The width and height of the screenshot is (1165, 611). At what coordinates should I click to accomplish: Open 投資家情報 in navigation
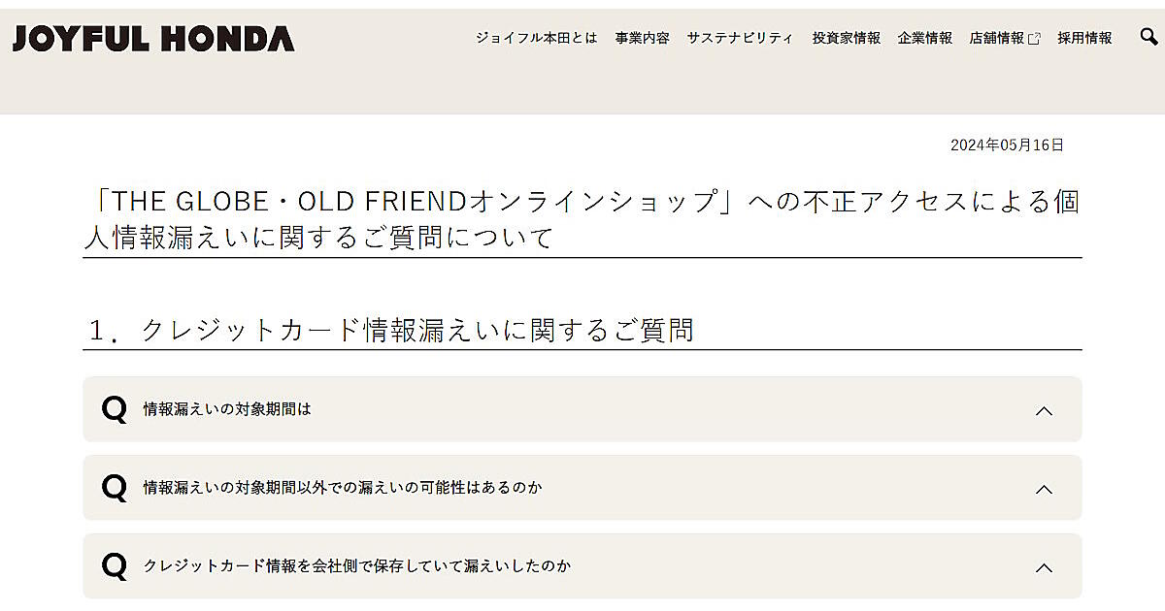click(847, 39)
